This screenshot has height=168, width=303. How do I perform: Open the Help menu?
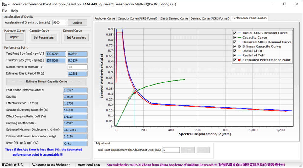coord(14,11)
